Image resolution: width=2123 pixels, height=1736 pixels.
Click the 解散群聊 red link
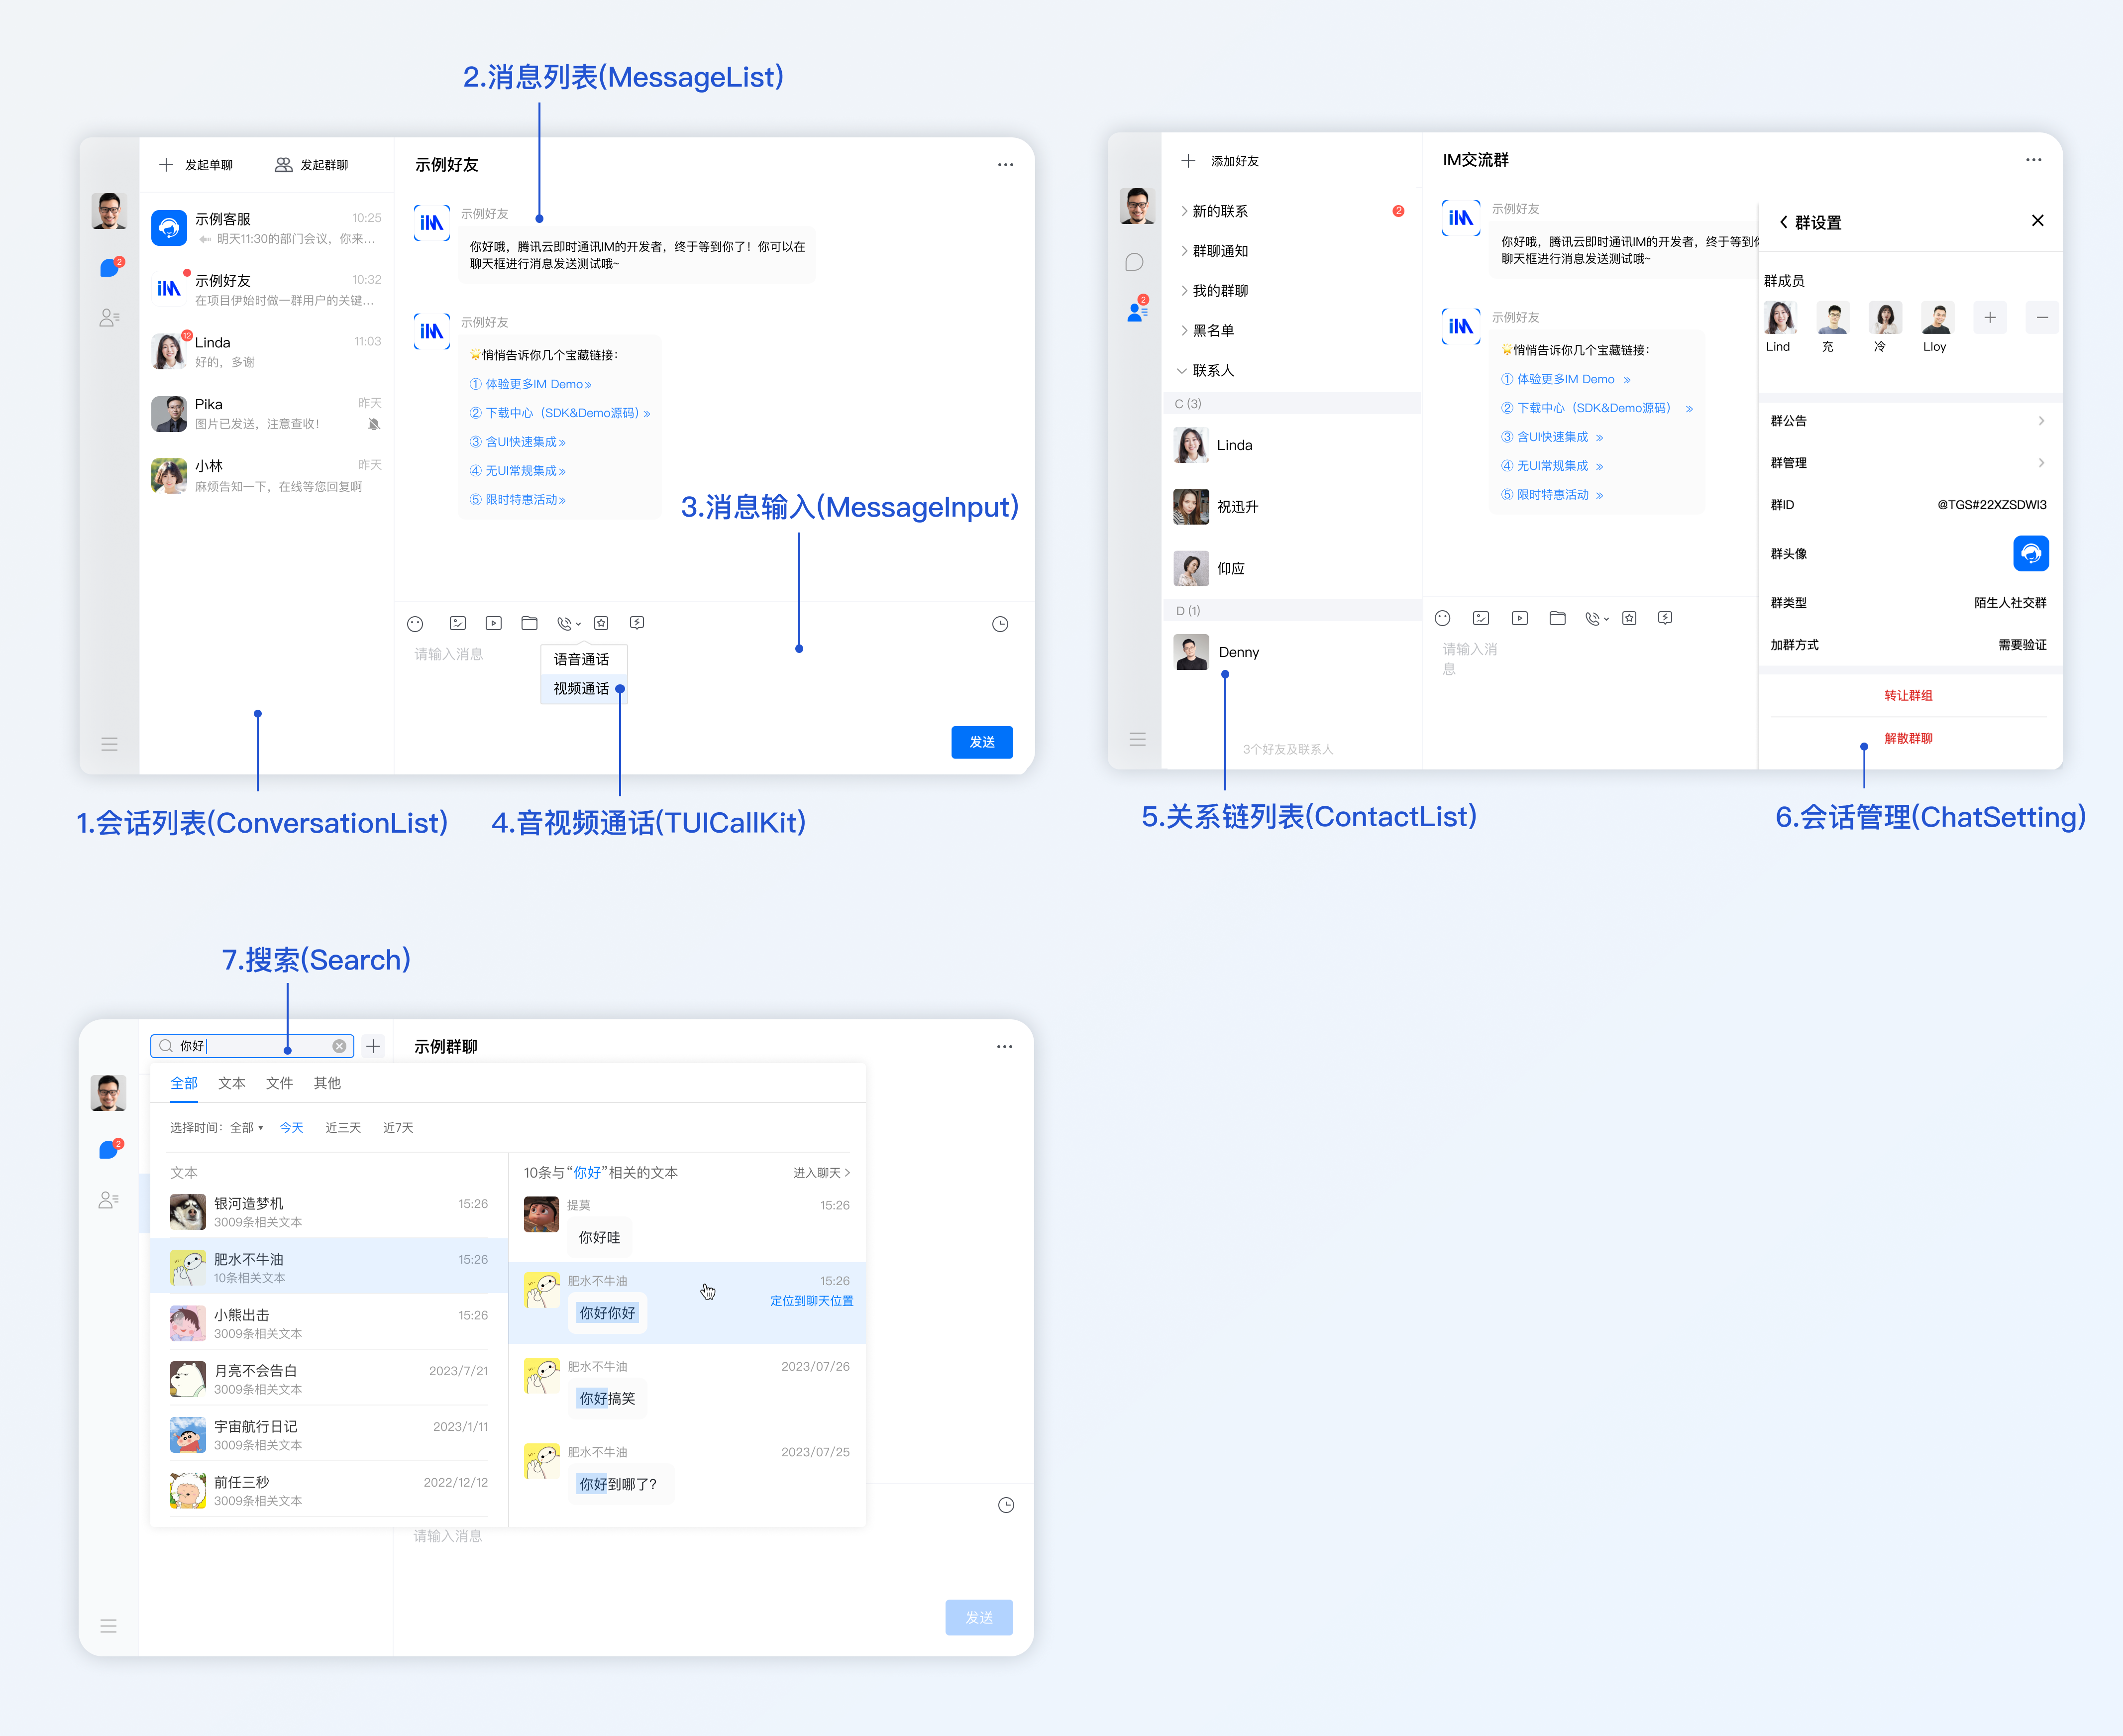(1908, 739)
